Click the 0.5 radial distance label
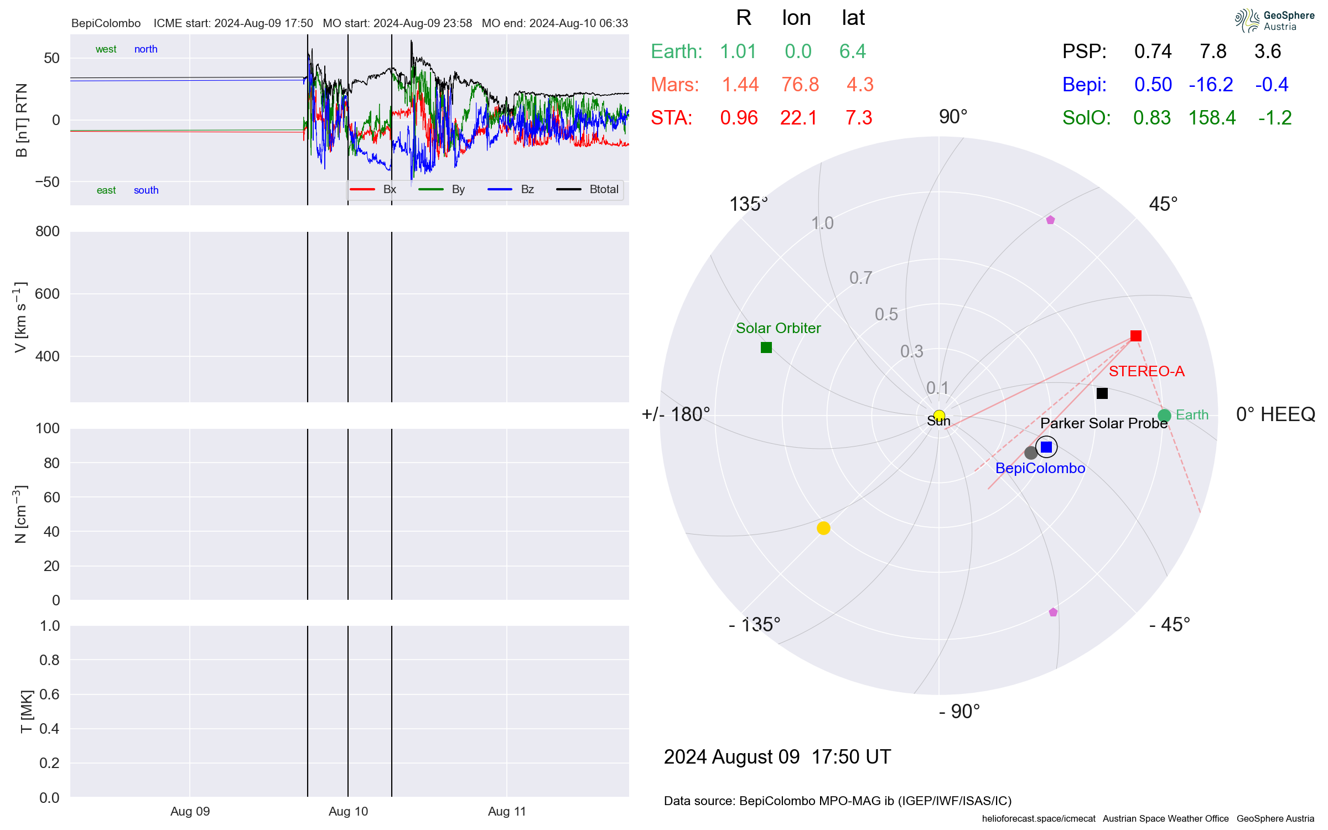 [x=886, y=314]
